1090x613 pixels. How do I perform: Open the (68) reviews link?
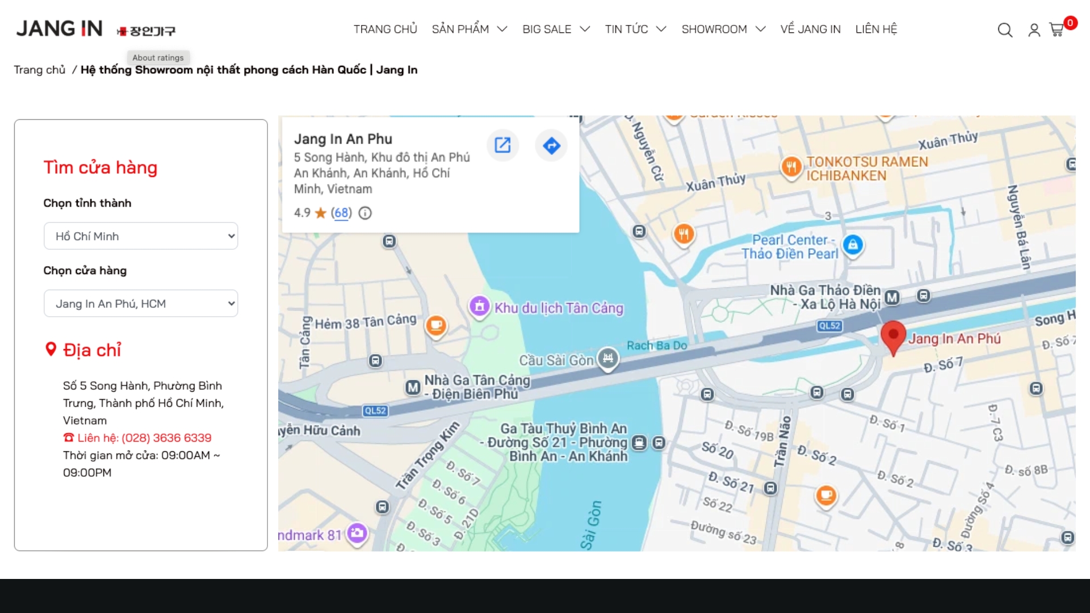point(341,213)
